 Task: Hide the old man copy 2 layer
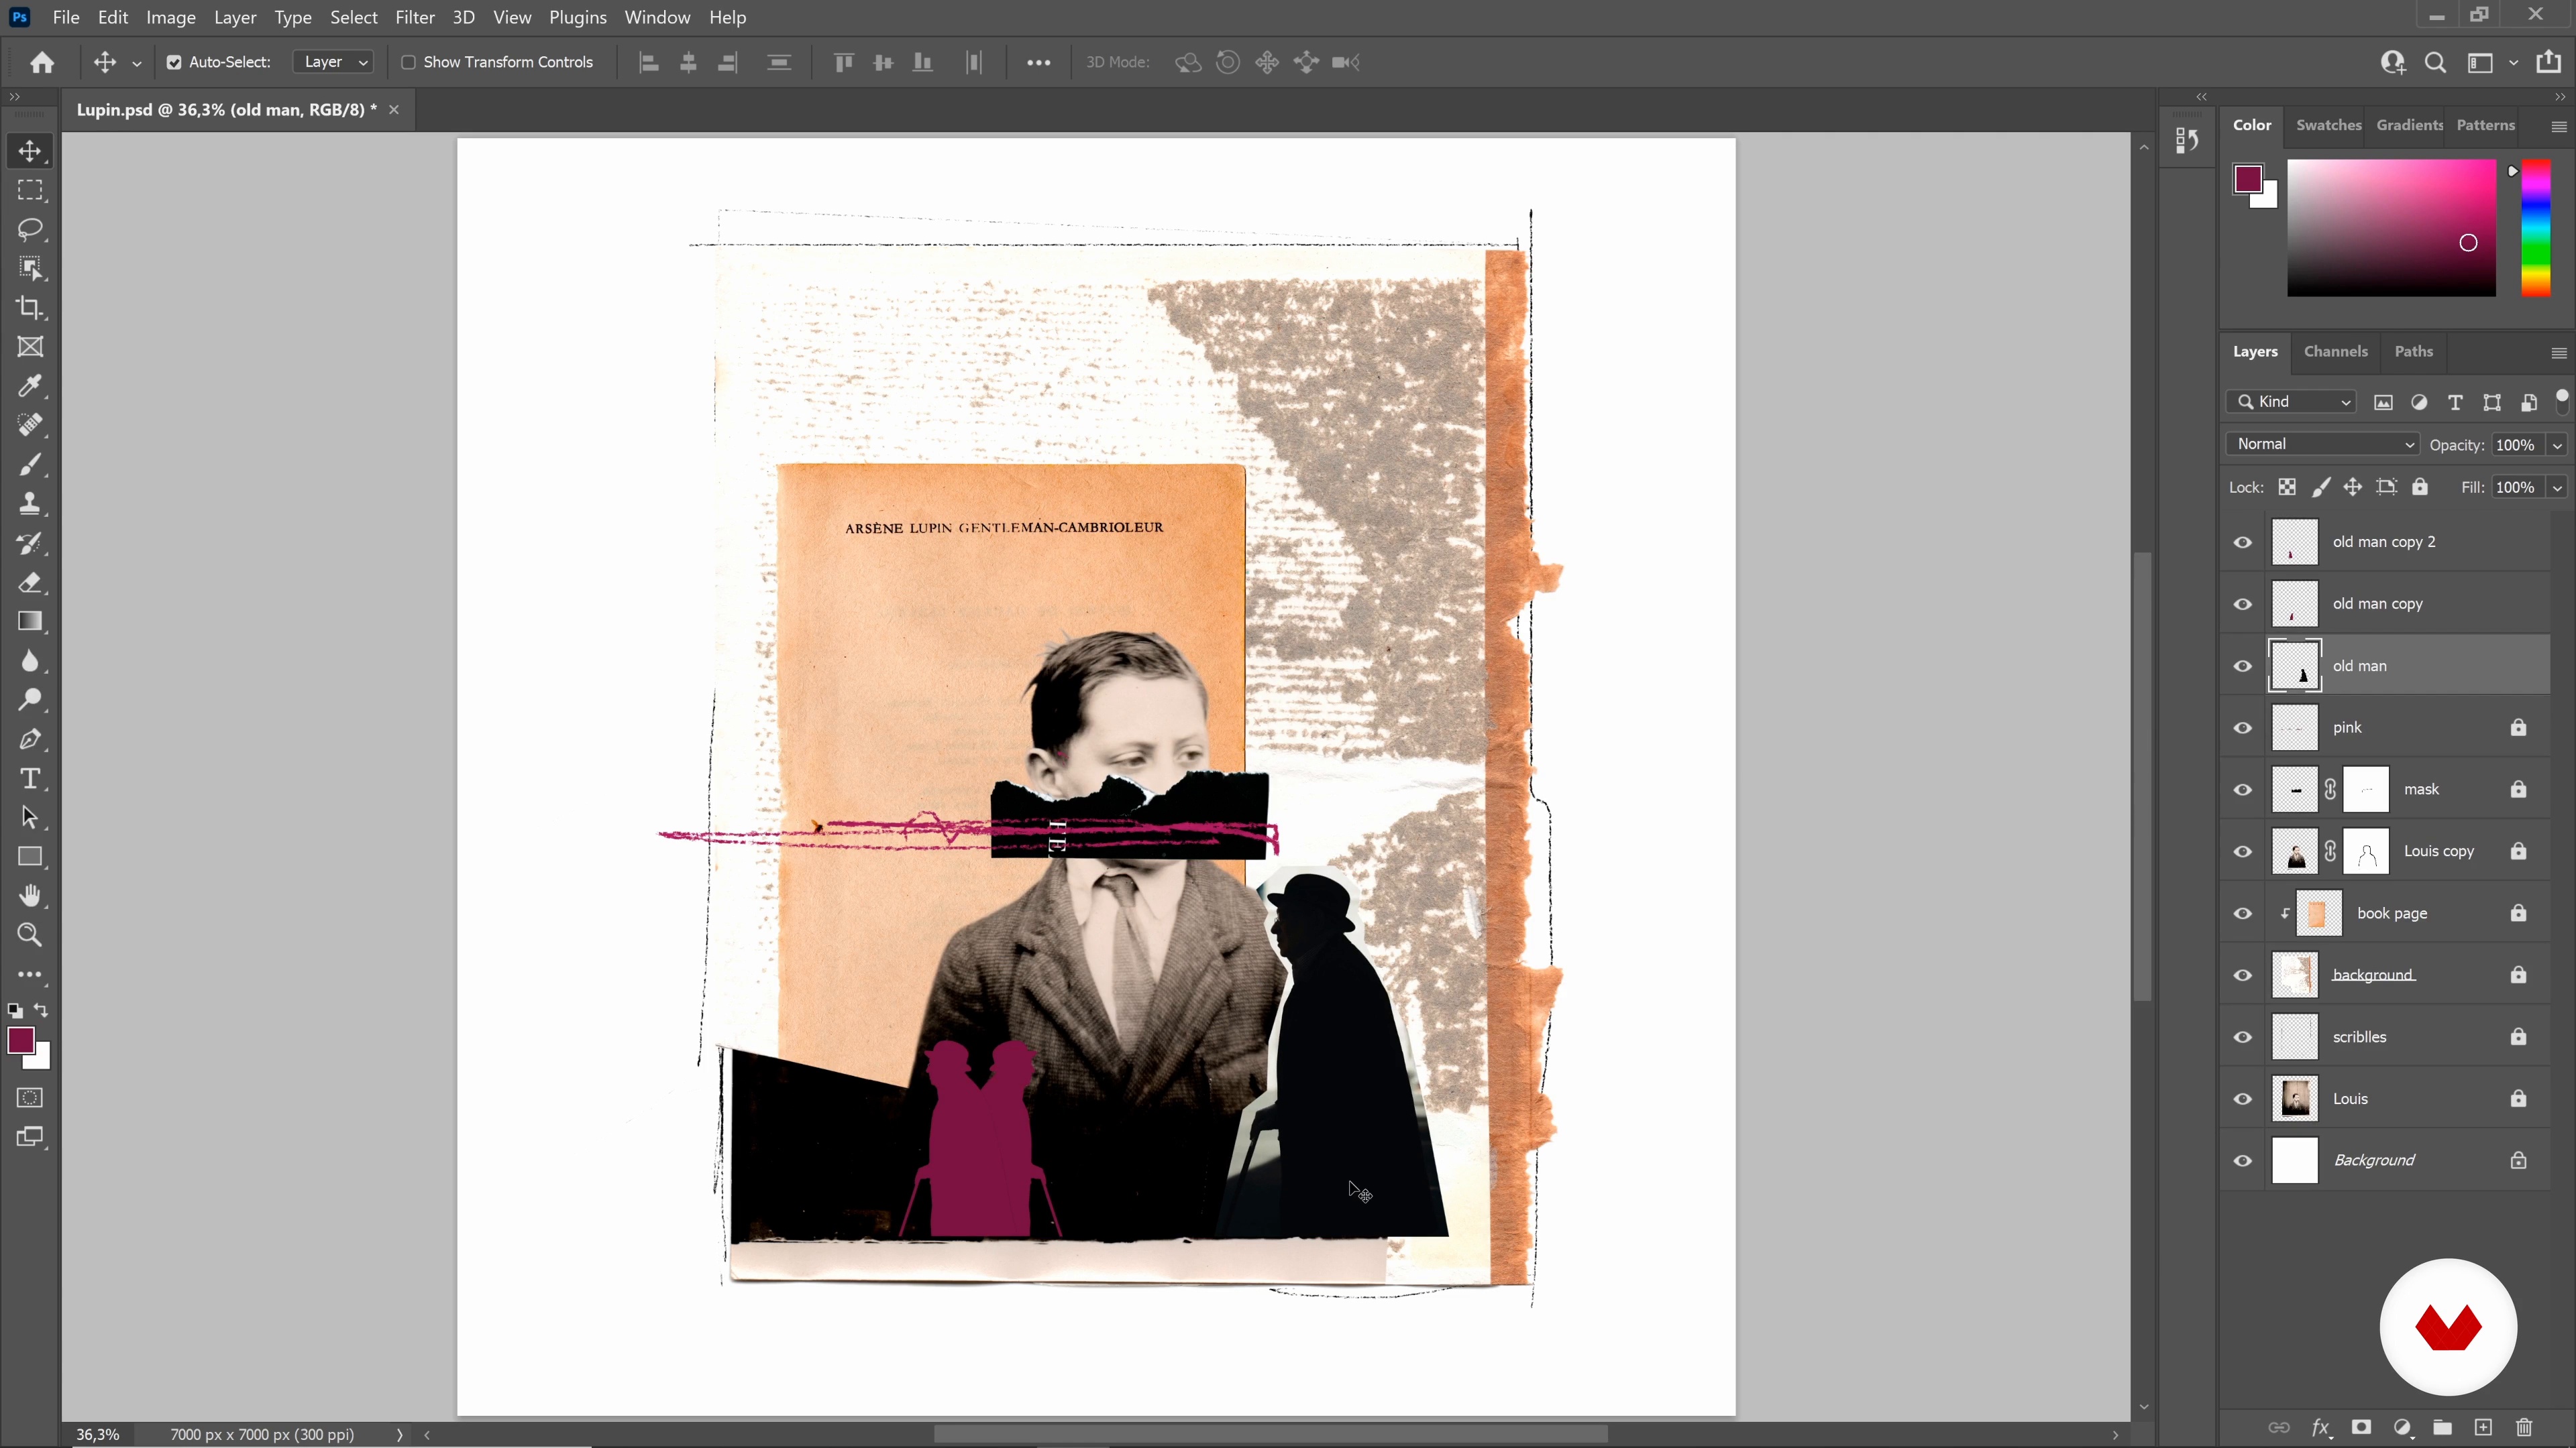pos(2243,542)
